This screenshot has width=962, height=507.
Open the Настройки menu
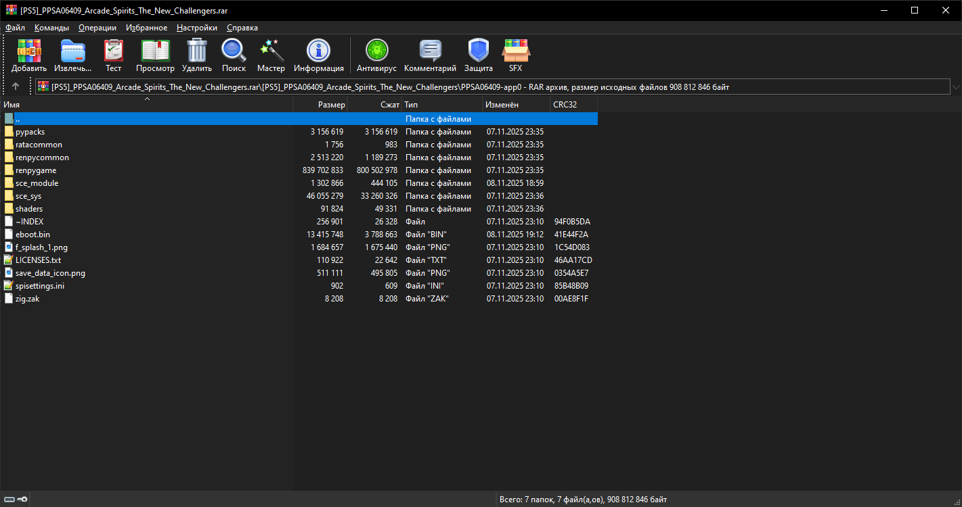coord(196,28)
